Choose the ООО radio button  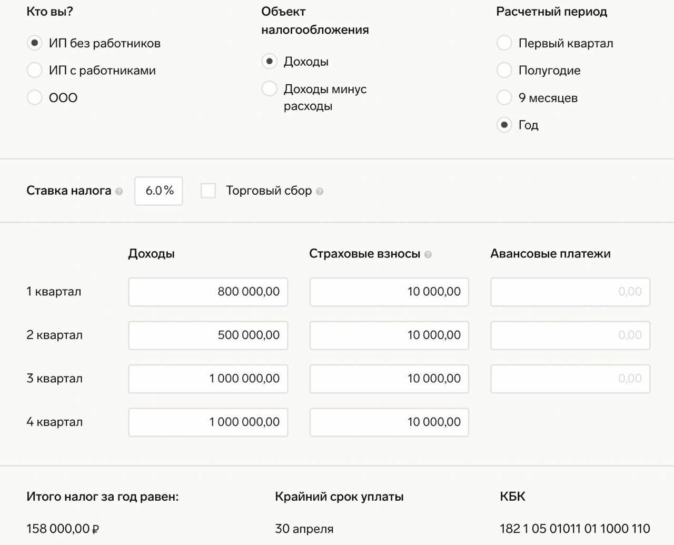(35, 97)
